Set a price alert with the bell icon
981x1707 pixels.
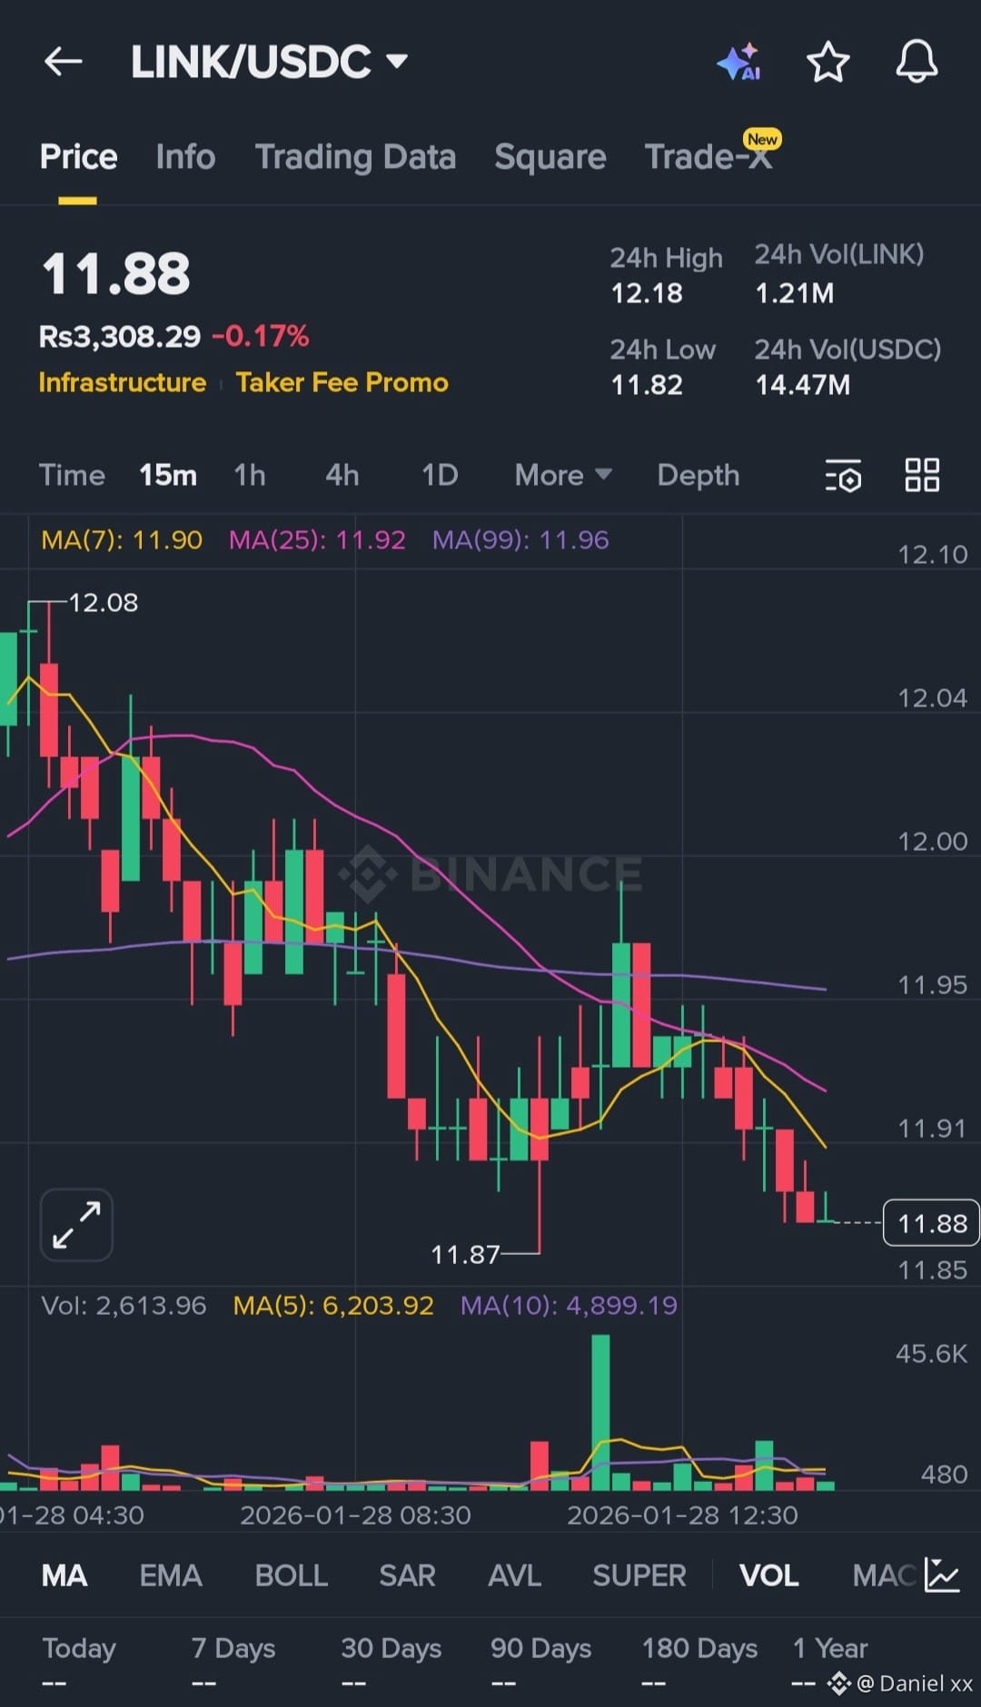pyautogui.click(x=917, y=62)
